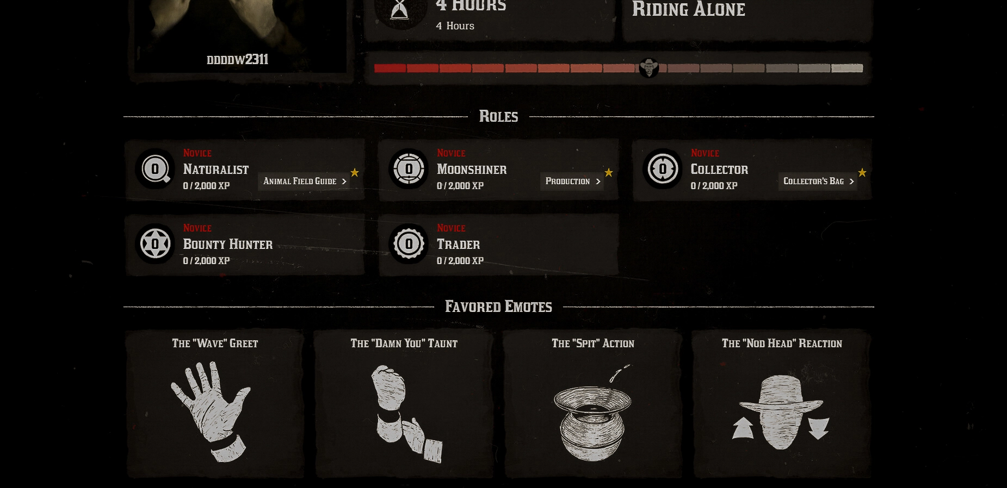This screenshot has width=1007, height=488.
Task: Click the Bounty Hunter role title
Action: pos(228,245)
